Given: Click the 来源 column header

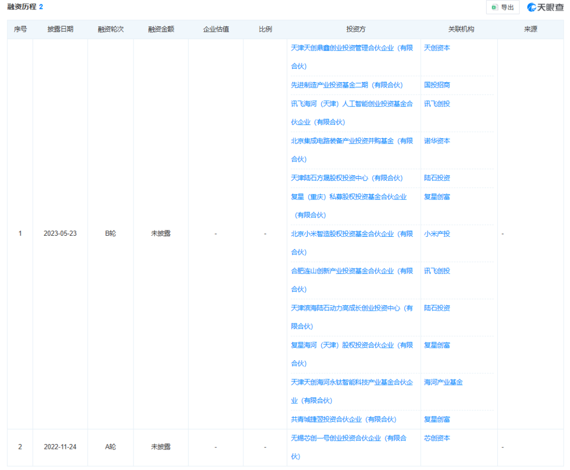Looking at the screenshot, I should (x=530, y=29).
